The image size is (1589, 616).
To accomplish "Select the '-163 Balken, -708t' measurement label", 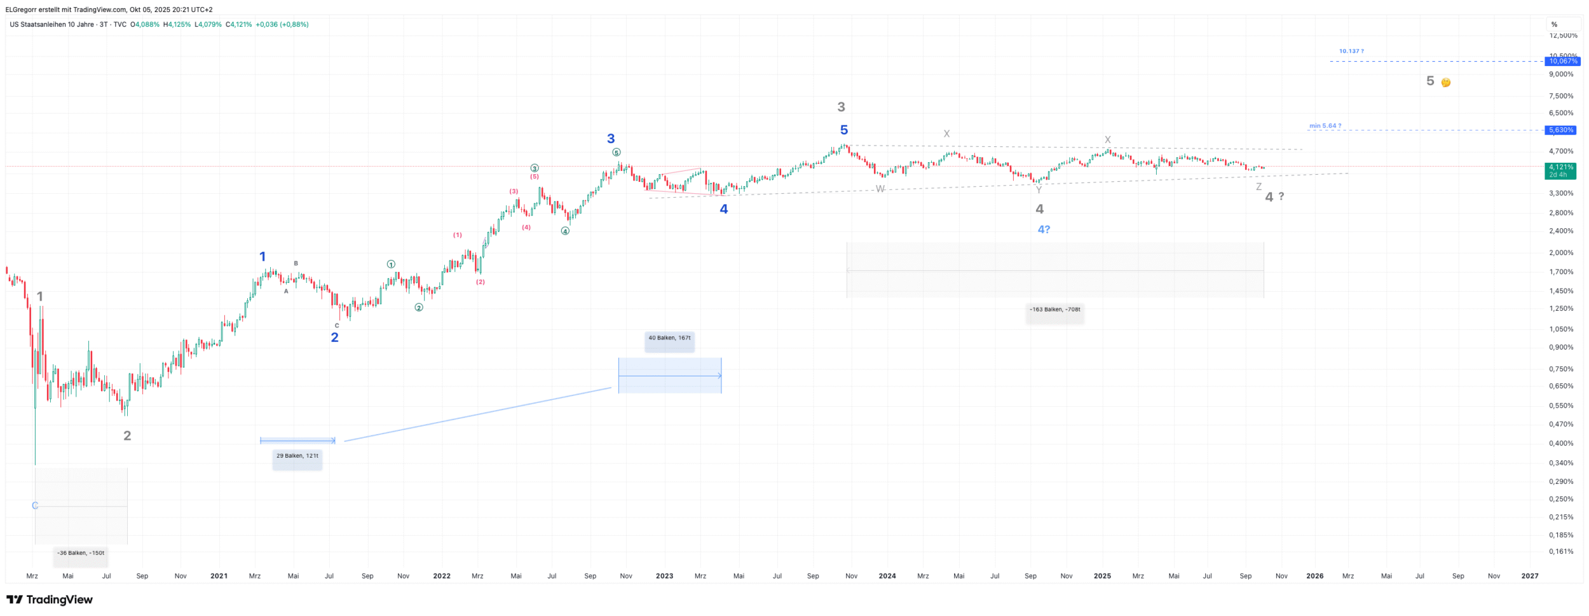I will [x=1054, y=310].
